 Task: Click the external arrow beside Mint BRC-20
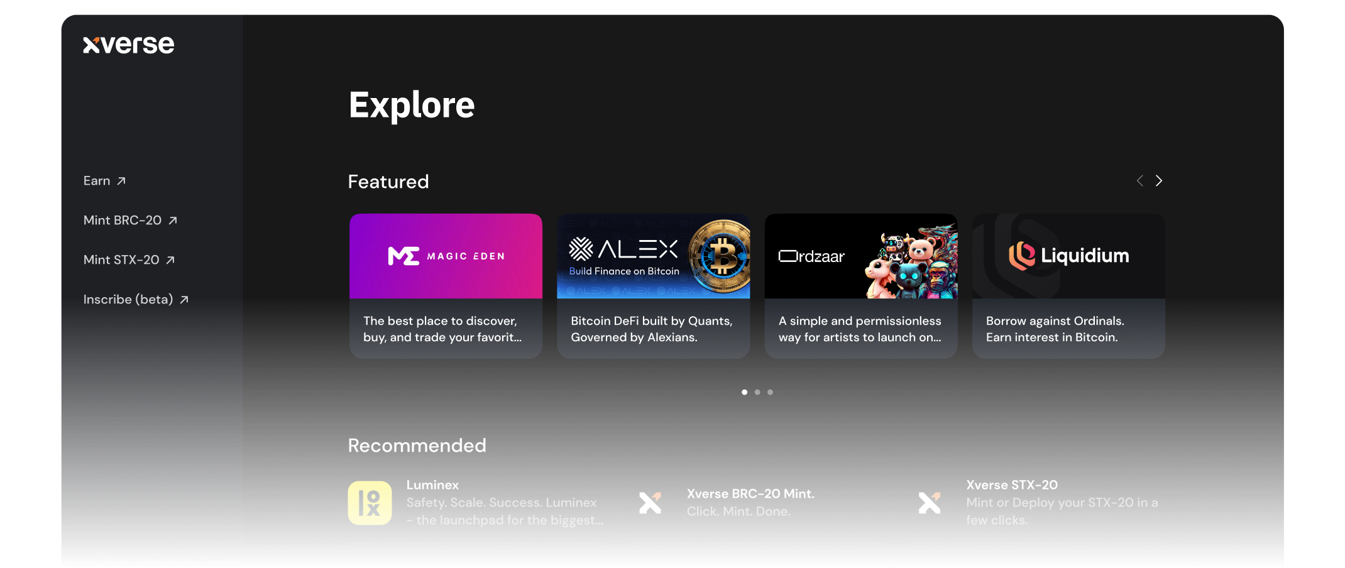coord(173,221)
